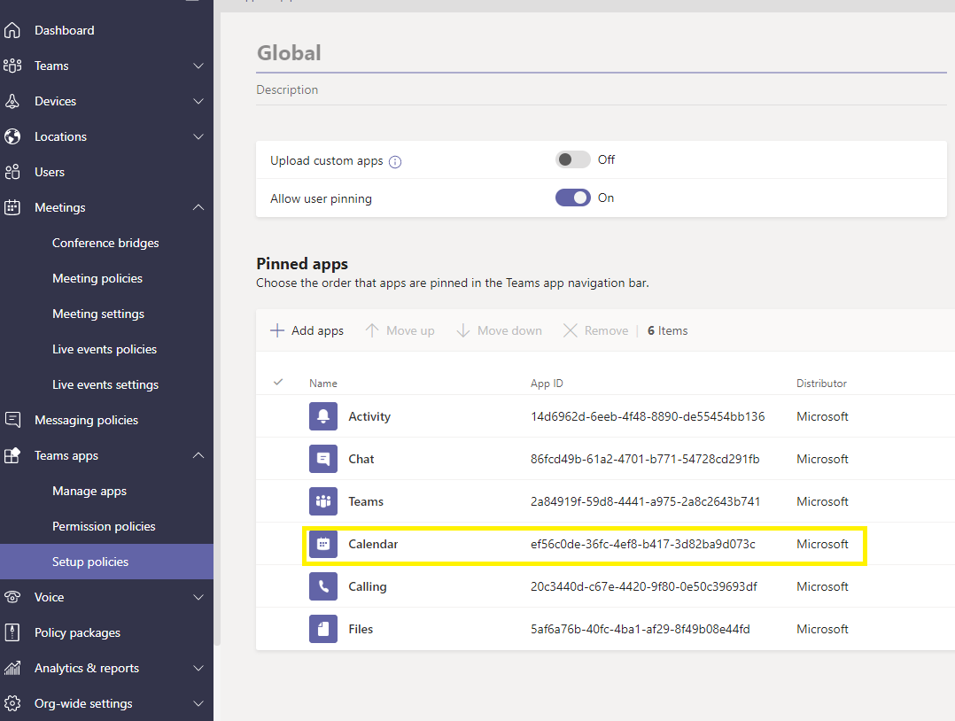Open Live events policies page

[105, 349]
